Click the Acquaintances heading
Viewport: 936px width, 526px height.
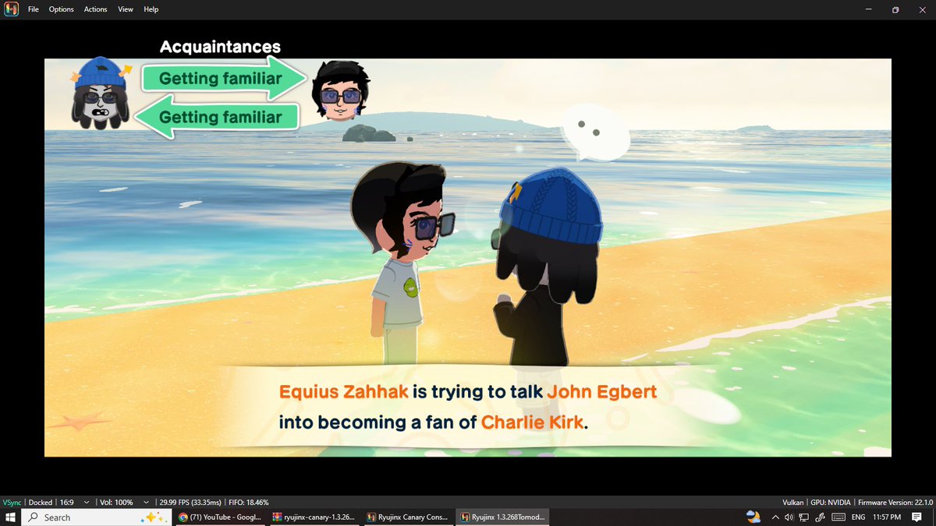tap(220, 48)
